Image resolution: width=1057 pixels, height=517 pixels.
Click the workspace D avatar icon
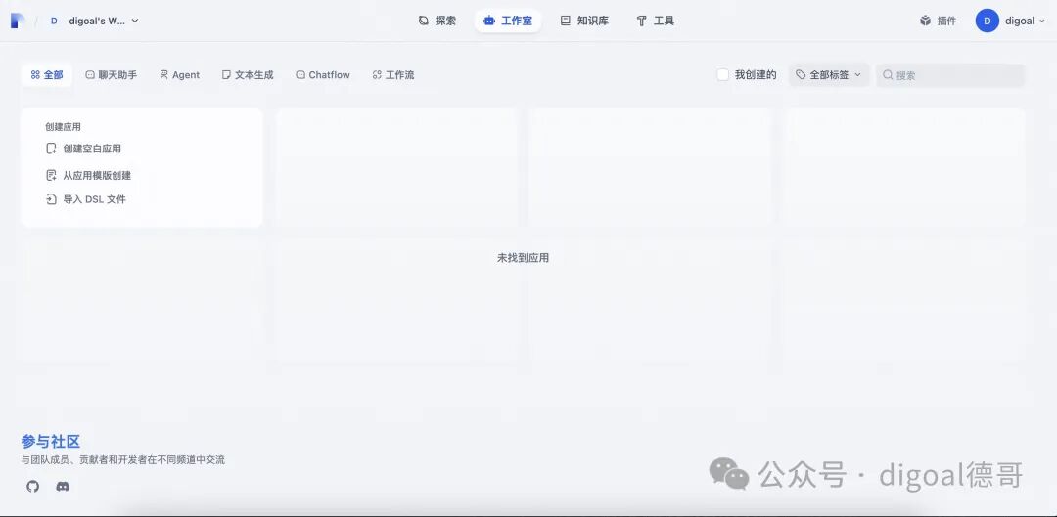click(54, 21)
